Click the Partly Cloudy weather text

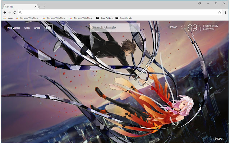pyautogui.click(x=211, y=26)
